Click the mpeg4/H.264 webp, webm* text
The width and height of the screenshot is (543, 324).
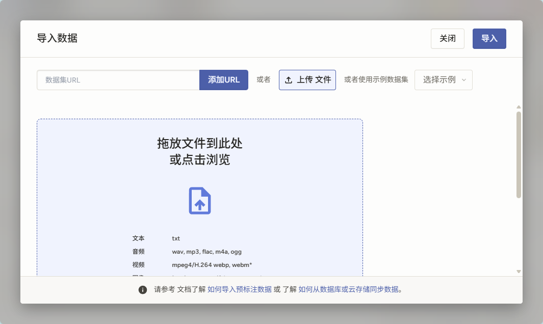pos(212,265)
